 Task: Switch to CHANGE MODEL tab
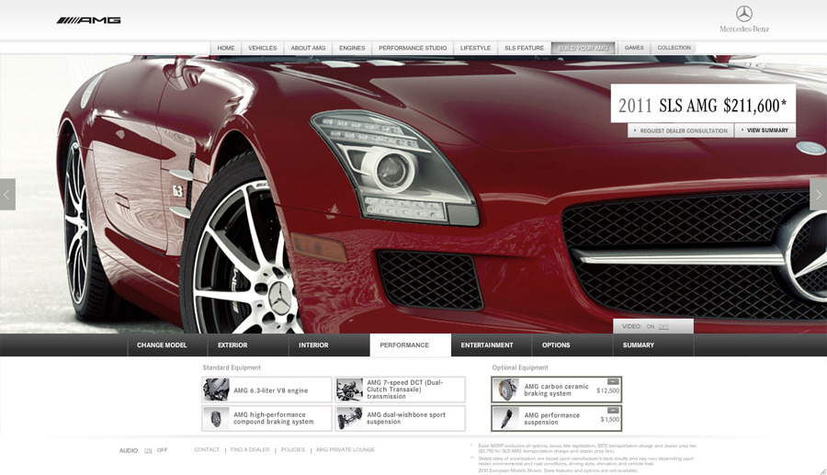(168, 345)
